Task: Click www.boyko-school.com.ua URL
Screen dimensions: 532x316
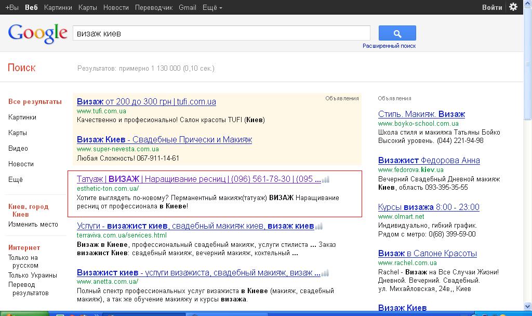Action: pyautogui.click(x=418, y=124)
